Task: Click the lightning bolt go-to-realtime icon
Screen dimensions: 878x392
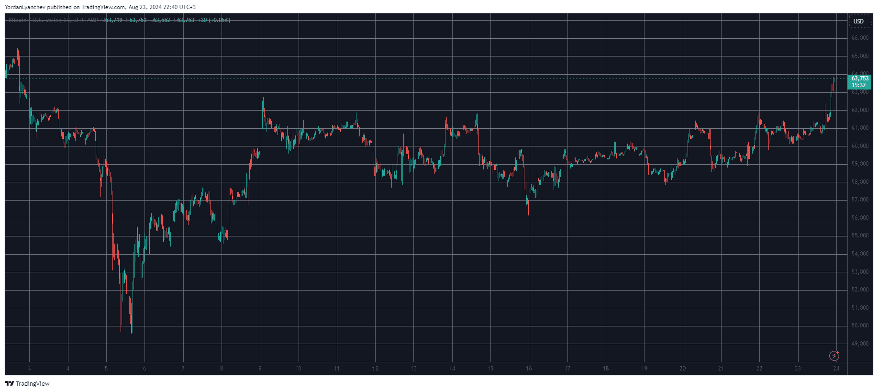Action: click(x=834, y=356)
